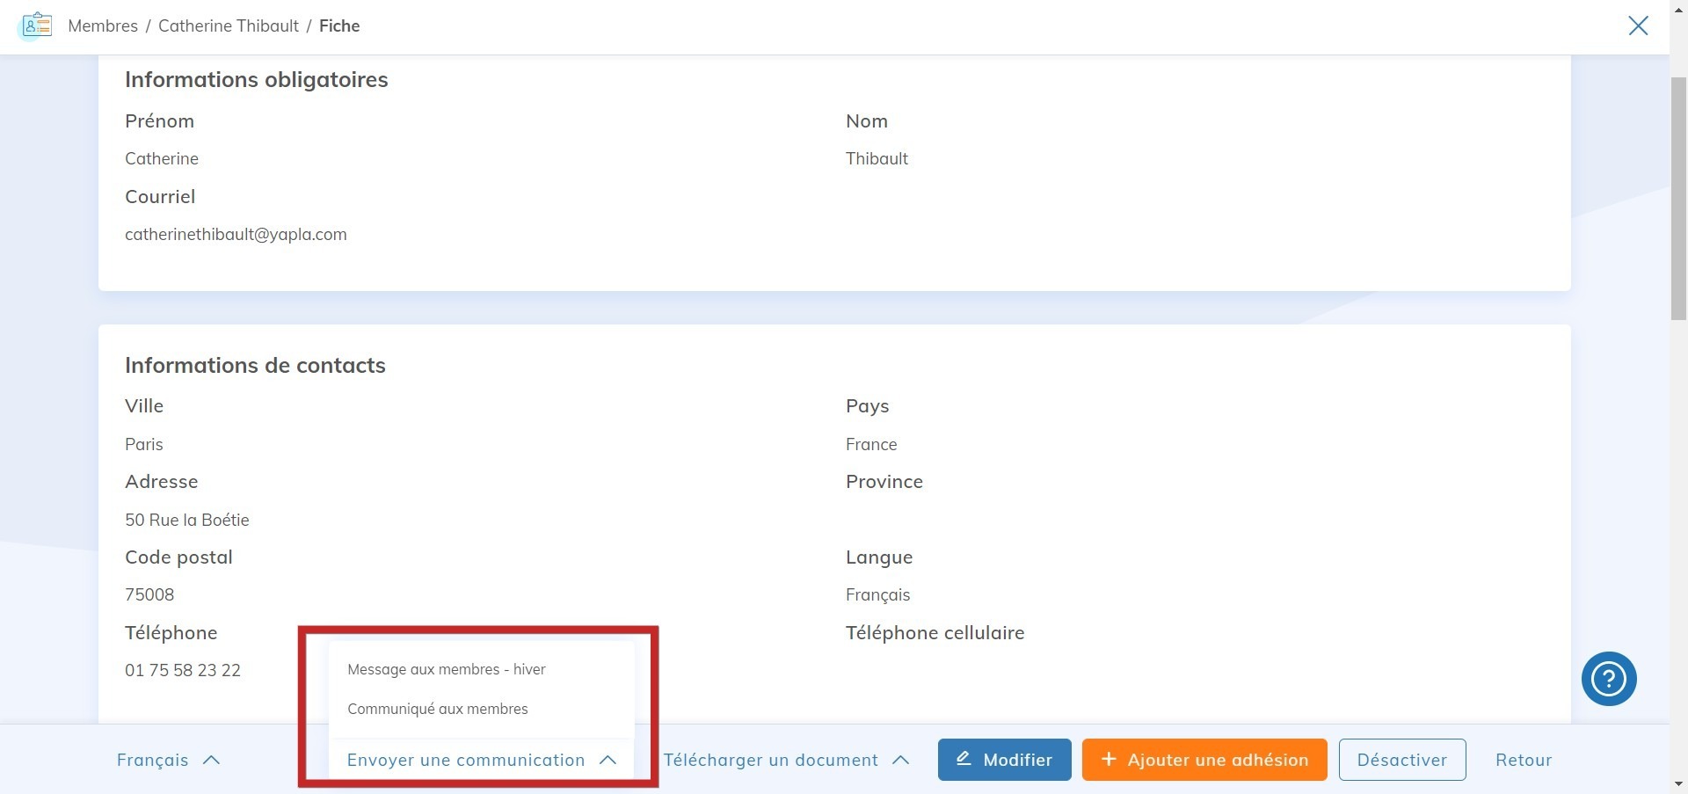Click Retour at the bottom right
Image resolution: width=1688 pixels, height=794 pixels.
(1523, 760)
